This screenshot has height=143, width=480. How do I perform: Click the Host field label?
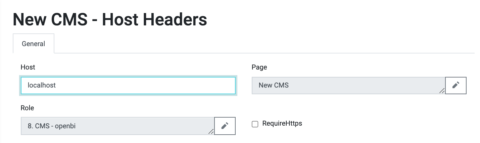point(28,67)
